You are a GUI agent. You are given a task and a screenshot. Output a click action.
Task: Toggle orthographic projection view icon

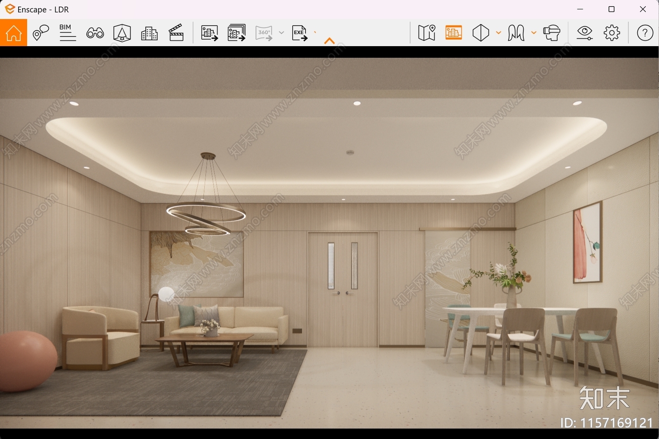coord(481,33)
